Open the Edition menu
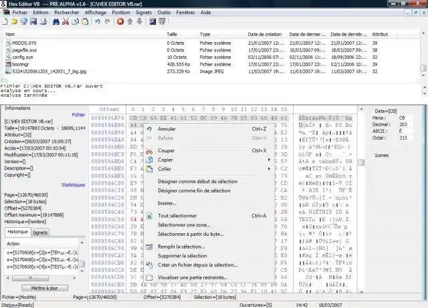428x308 pixels. click(41, 12)
